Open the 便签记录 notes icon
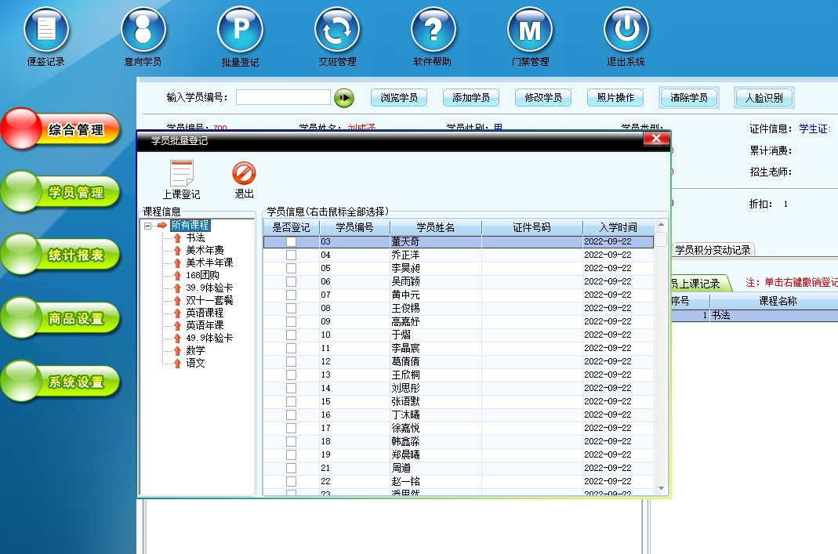Viewport: 838px width, 554px height. tap(46, 30)
